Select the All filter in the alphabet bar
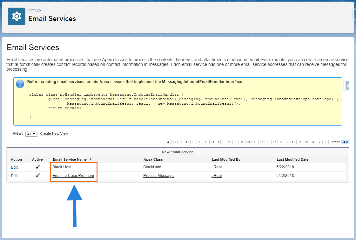356x240 pixels. click(x=345, y=142)
